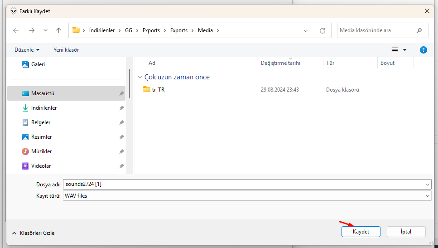This screenshot has width=438, height=248.
Task: Collapse folders with Klasörleri Gizle
Action: point(33,233)
